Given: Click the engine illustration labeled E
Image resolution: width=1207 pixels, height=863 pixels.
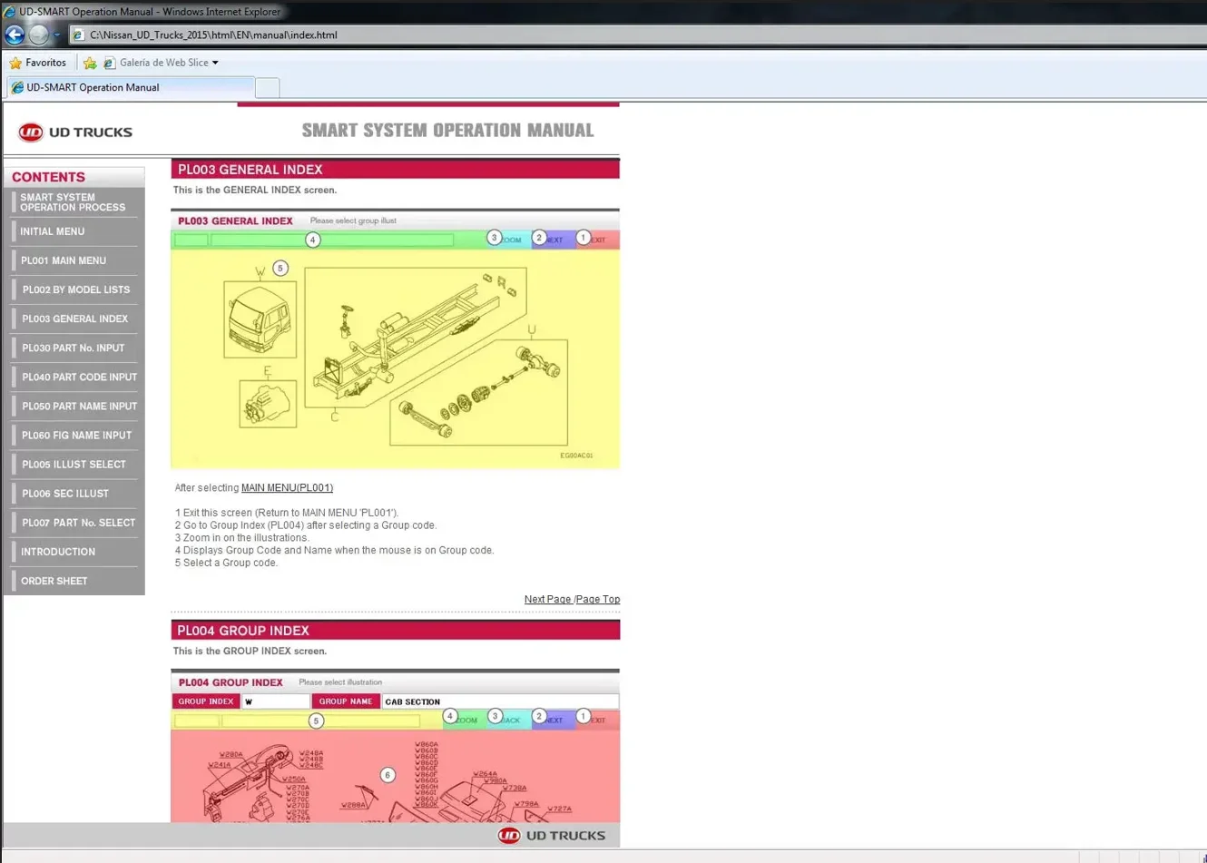Looking at the screenshot, I should [268, 403].
